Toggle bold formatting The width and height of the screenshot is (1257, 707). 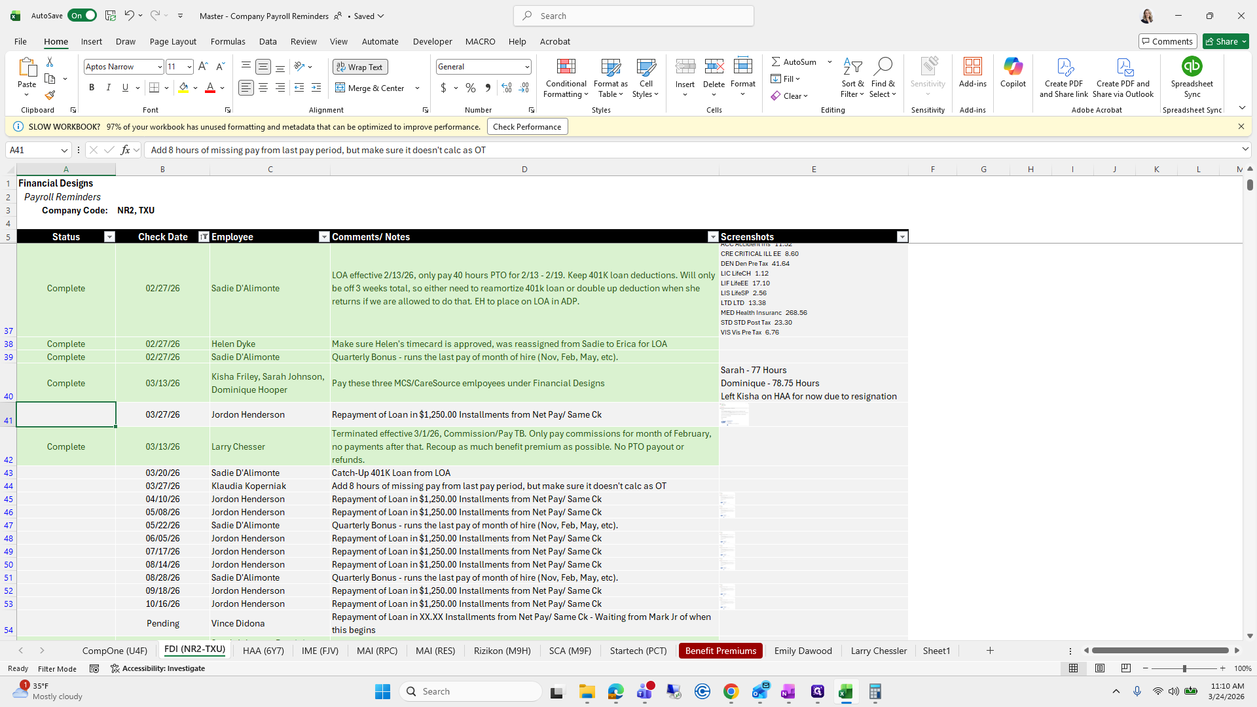(x=92, y=88)
